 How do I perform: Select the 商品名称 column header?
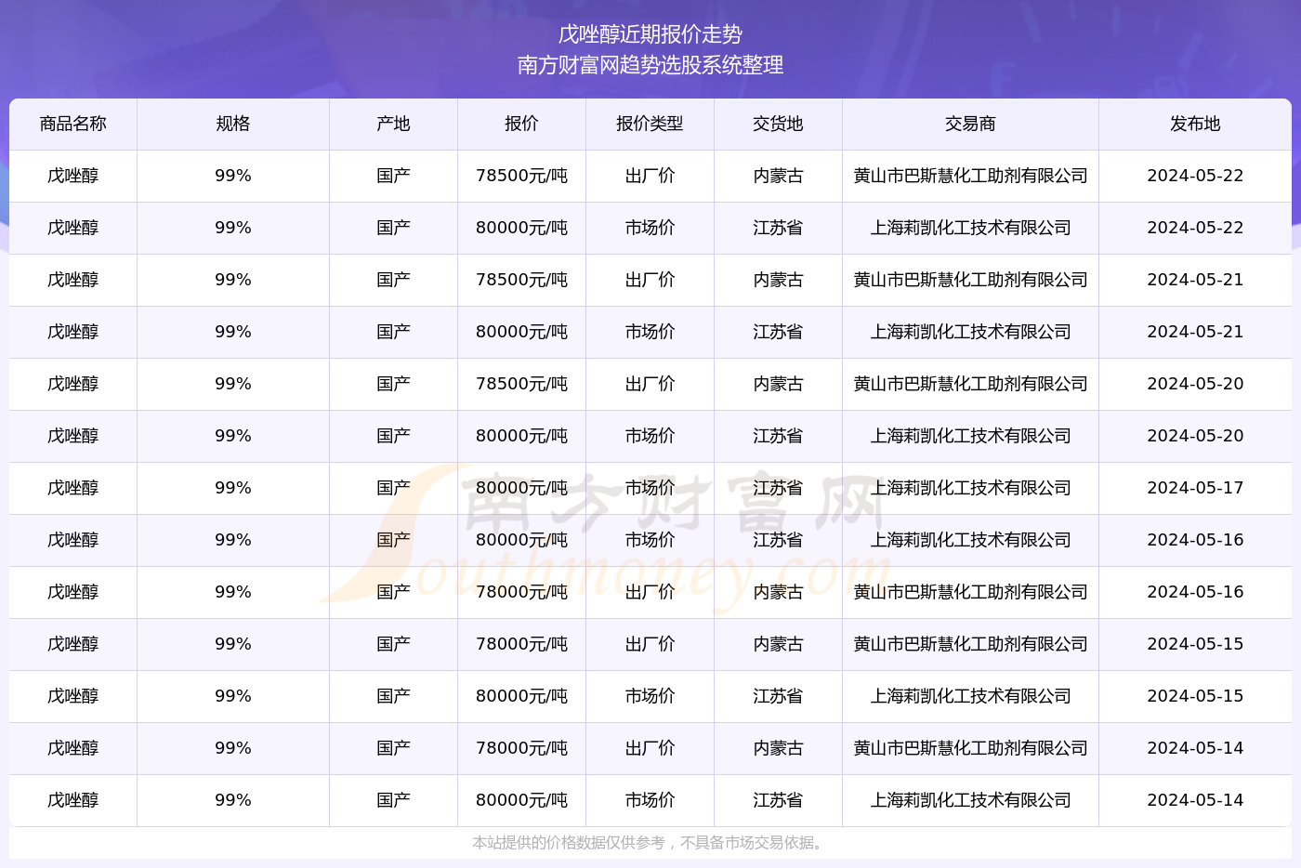click(x=73, y=124)
